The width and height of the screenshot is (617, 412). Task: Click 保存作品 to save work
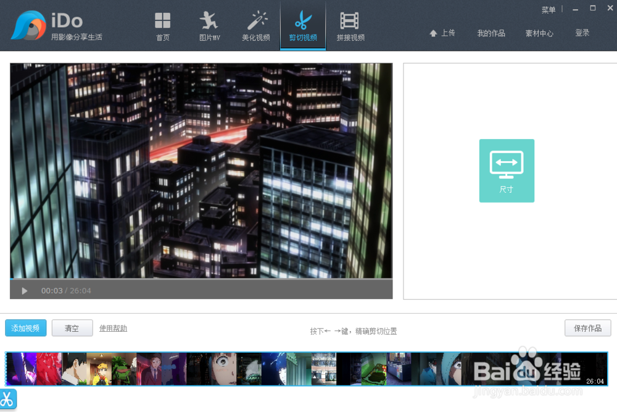587,328
